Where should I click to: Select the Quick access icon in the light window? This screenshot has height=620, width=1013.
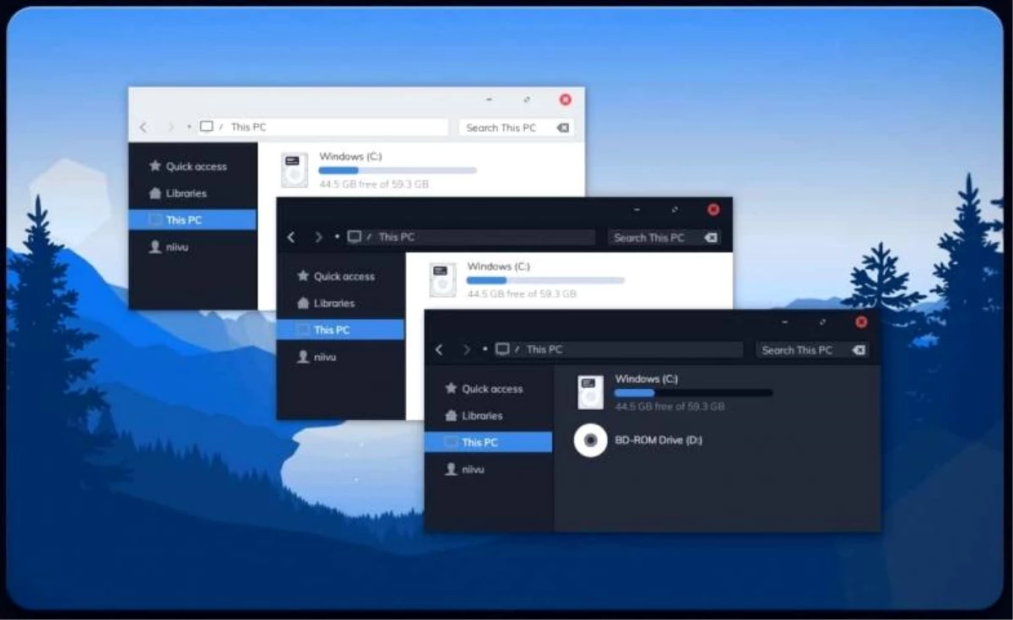(x=154, y=166)
